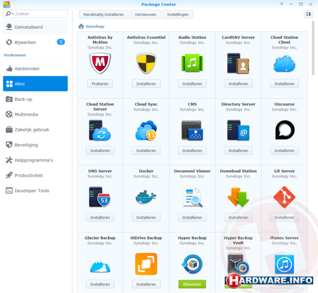
Task: Click the Antivirus by McAfee icon
Action: pos(100,64)
